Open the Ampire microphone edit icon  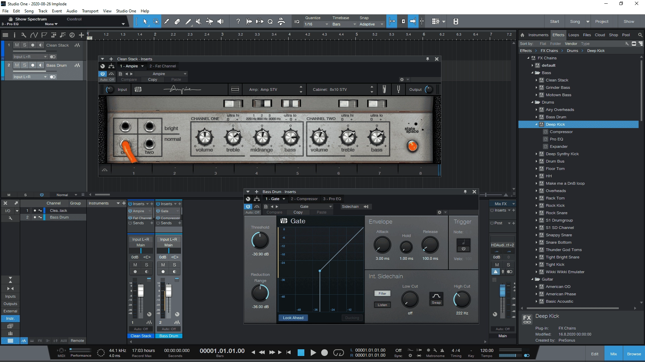point(384,89)
